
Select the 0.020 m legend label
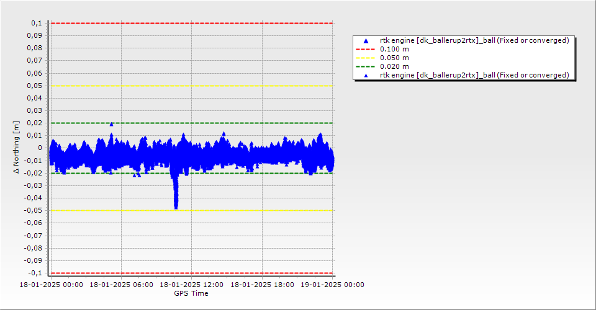pos(394,66)
